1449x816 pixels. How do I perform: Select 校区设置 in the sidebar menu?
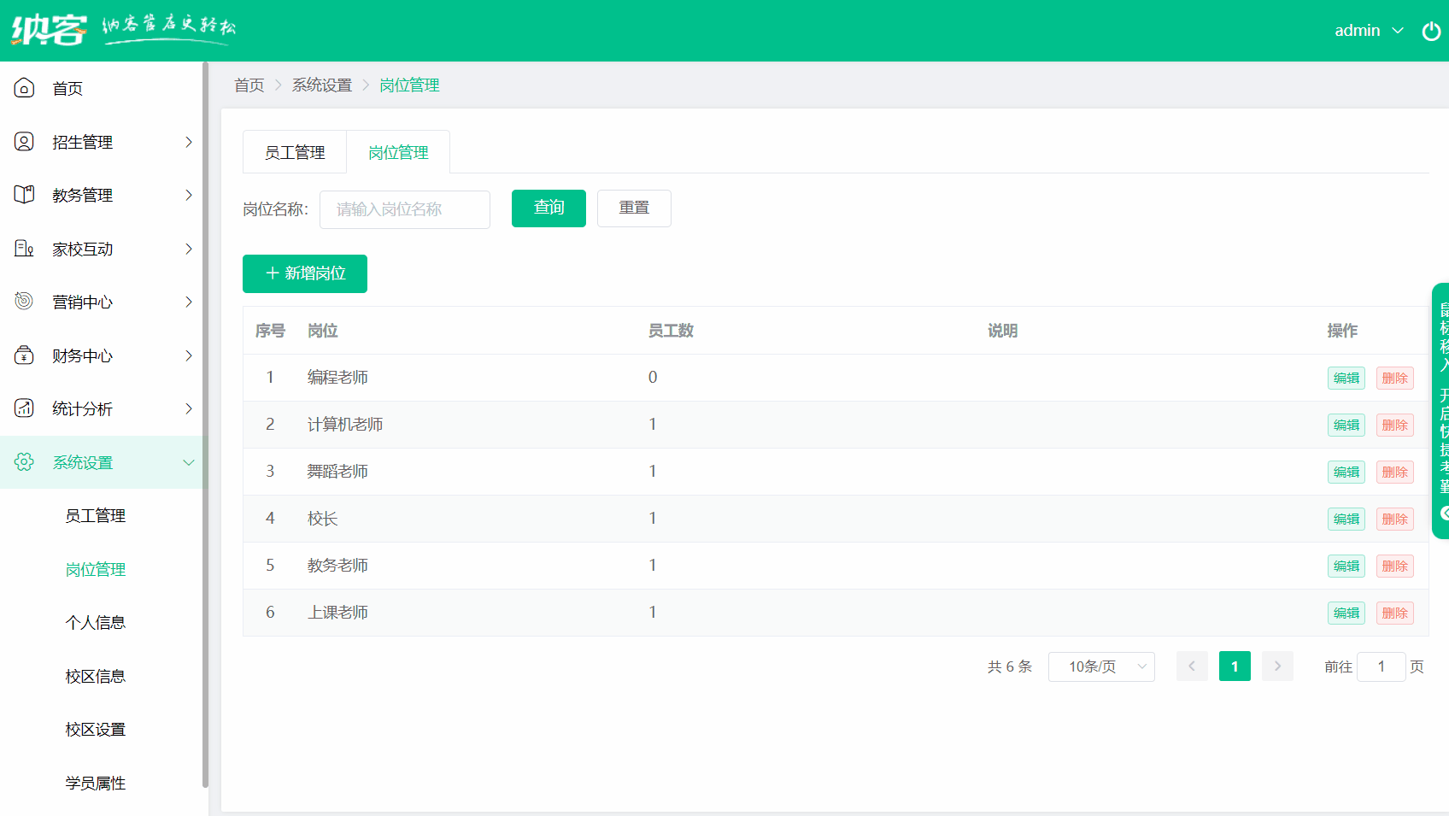point(96,729)
